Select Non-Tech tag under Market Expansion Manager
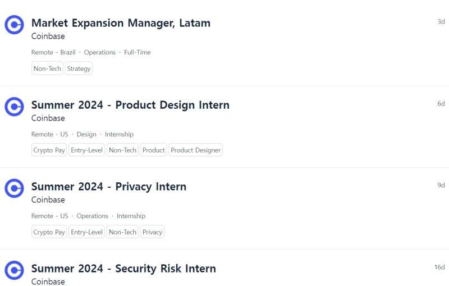The image size is (449, 286). pos(47,68)
